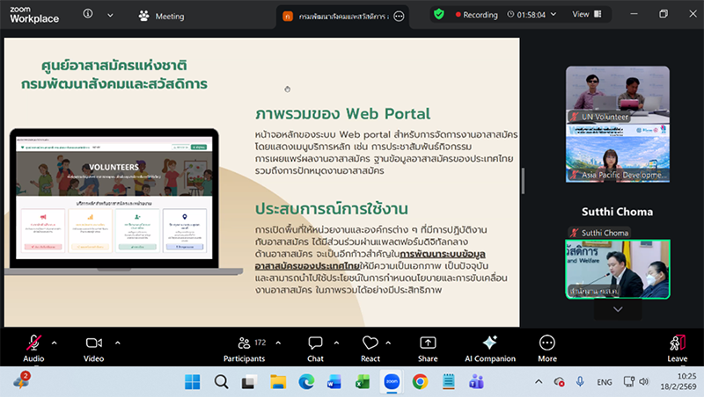The height and width of the screenshot is (397, 704).
Task: Open shared screen options ellipsis
Action: (x=399, y=17)
